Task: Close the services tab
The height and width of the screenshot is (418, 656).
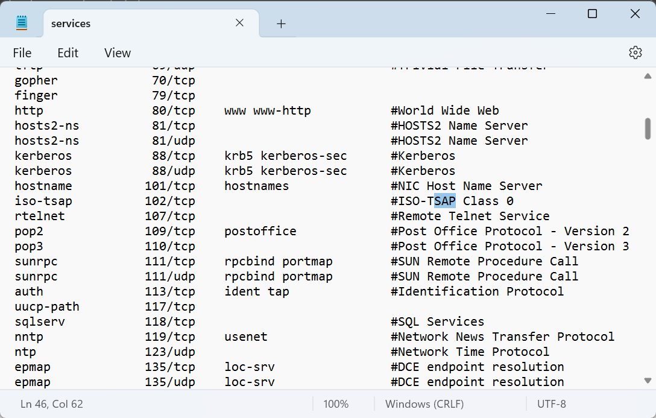Action: (x=239, y=23)
